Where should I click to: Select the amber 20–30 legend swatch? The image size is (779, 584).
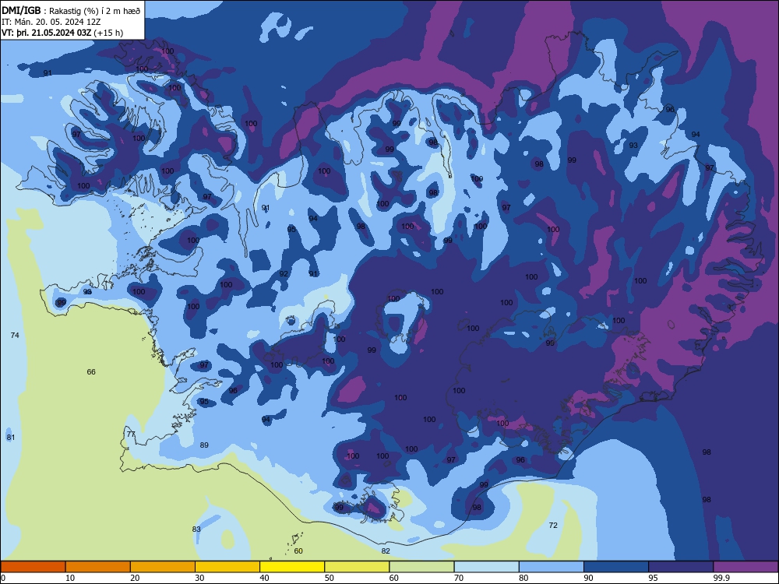163,567
